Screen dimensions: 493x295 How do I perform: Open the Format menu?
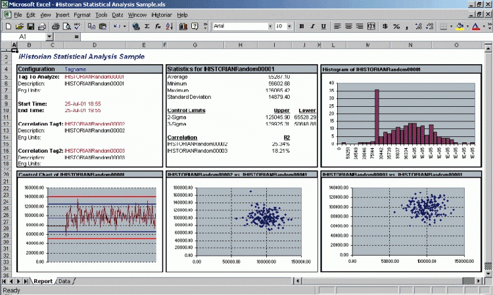click(x=82, y=14)
